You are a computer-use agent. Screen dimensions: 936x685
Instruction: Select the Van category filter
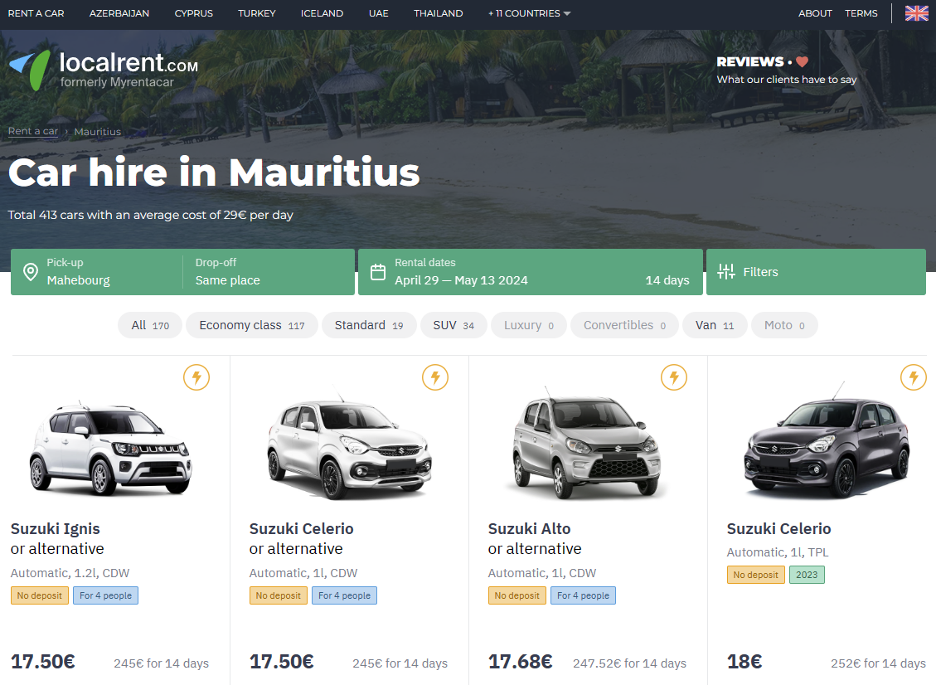coord(715,325)
